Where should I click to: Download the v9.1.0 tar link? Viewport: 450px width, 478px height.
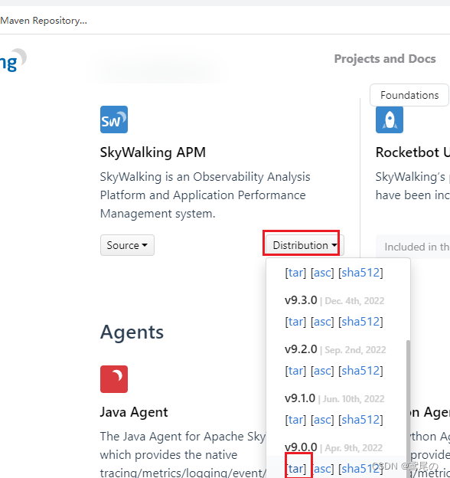pyautogui.click(x=295, y=420)
